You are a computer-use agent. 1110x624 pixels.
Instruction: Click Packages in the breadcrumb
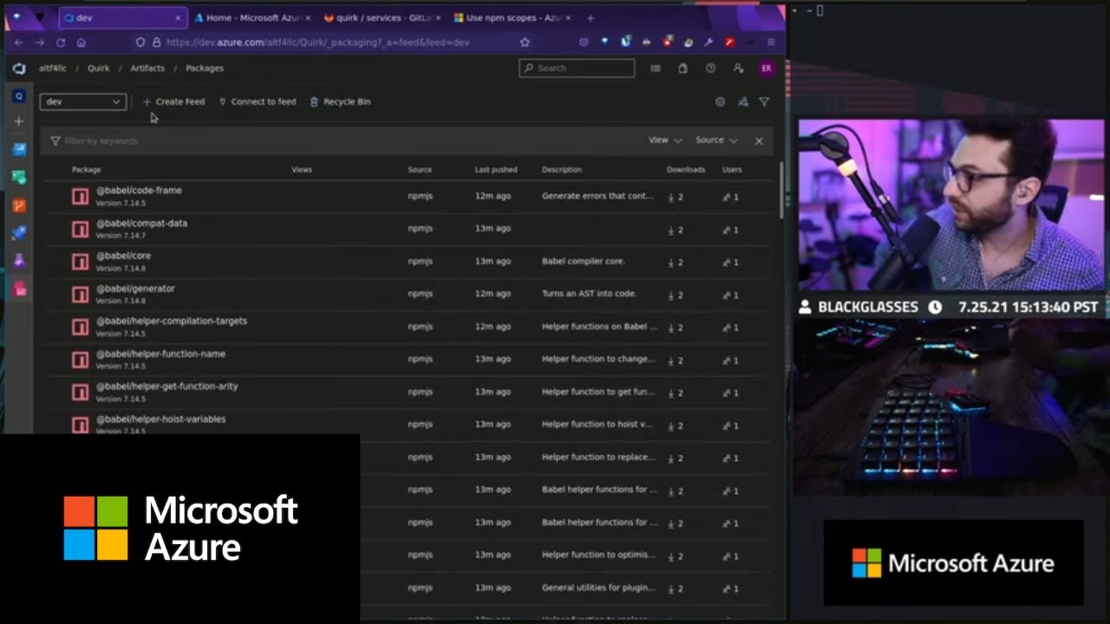[x=205, y=68]
